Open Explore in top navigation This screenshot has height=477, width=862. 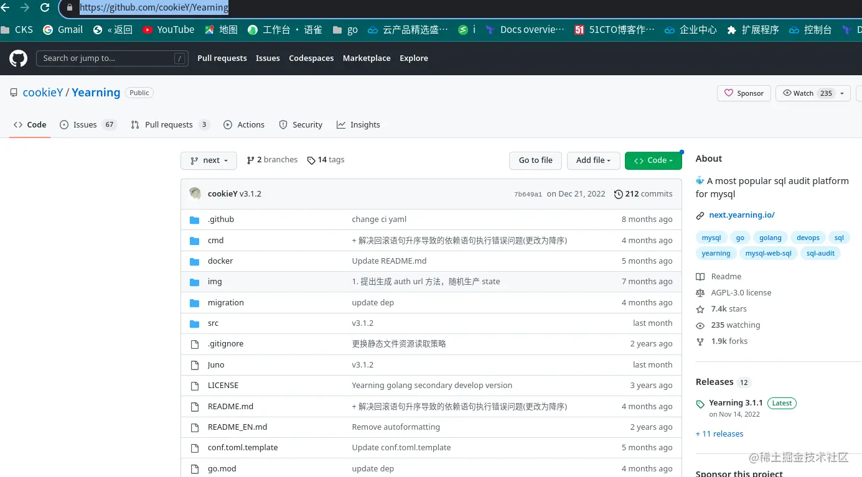pos(414,58)
